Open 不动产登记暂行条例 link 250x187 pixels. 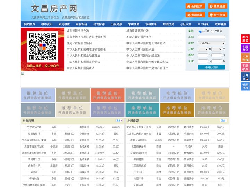tap(139, 37)
